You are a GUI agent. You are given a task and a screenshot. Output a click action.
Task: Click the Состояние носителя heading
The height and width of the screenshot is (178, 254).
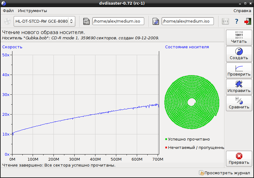click(187, 47)
